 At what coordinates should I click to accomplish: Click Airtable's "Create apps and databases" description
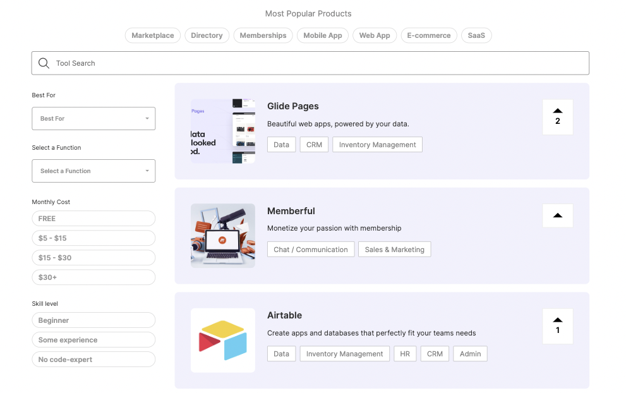tap(371, 333)
